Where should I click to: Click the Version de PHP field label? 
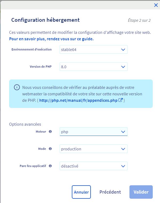pos(40,67)
